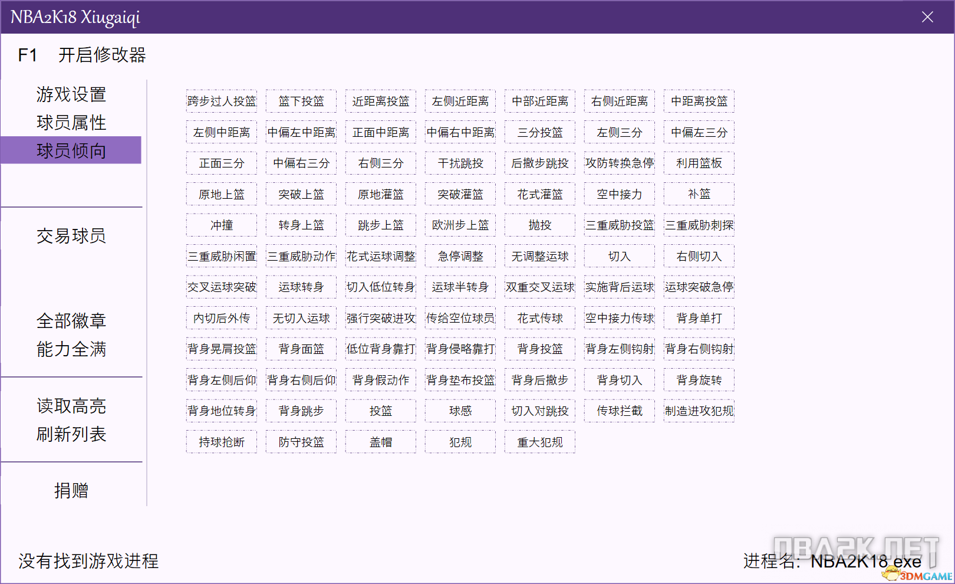This screenshot has width=955, height=584.
Task: Choose the 后撤步跳投 tendency
Action: click(x=540, y=163)
